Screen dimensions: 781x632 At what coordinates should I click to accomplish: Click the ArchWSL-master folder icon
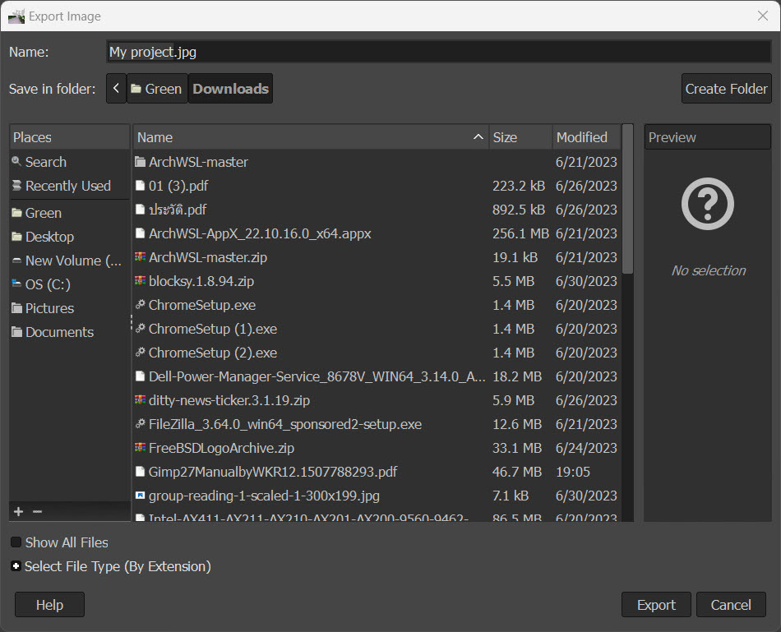140,163
